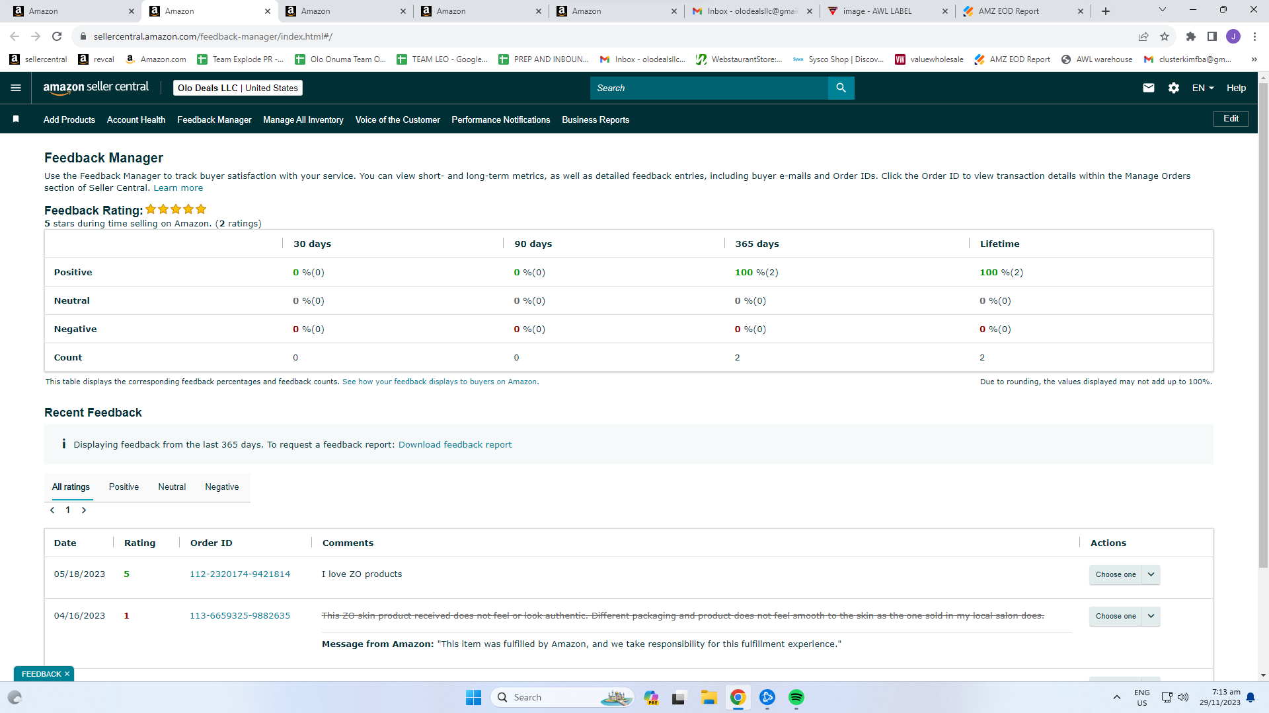Go to previous feedback page arrow
The image size is (1269, 713).
tap(52, 510)
